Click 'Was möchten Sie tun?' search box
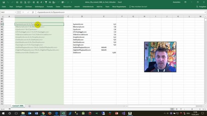Screen dimensions: 207x116 point(138,6)
